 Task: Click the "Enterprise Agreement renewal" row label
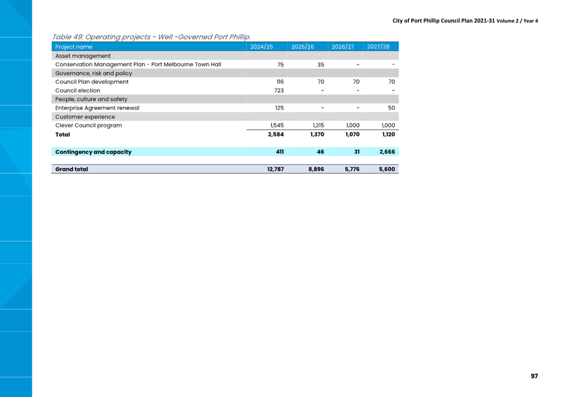click(x=97, y=108)
